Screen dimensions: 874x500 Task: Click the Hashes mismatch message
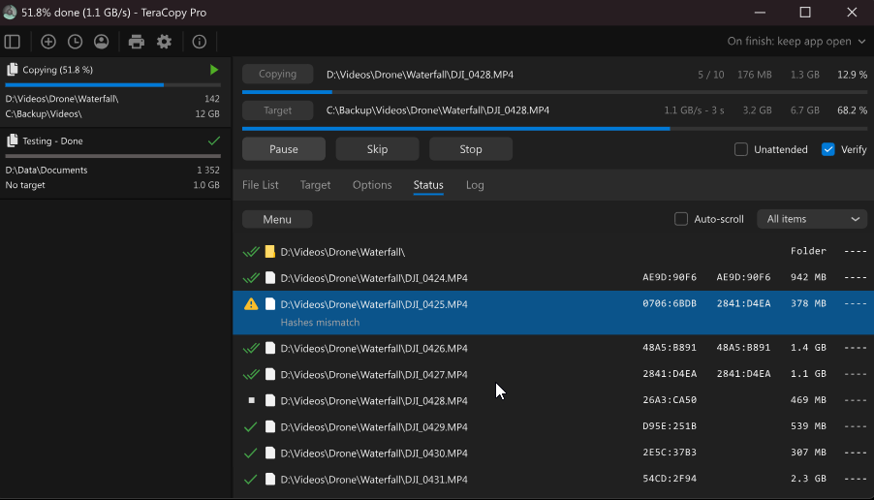tap(320, 322)
